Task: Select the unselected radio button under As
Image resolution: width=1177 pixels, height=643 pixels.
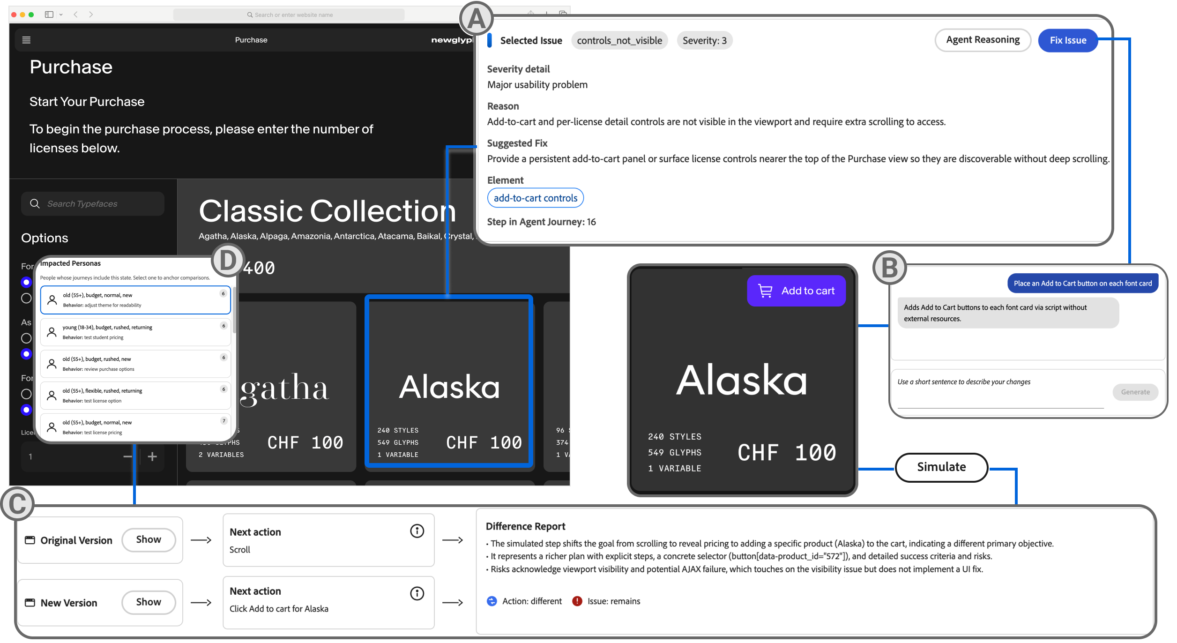Action: [26, 338]
